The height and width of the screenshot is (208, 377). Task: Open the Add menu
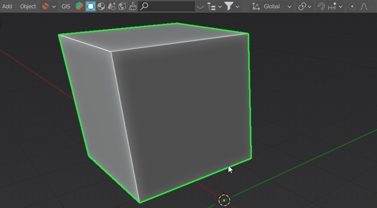pyautogui.click(x=7, y=7)
